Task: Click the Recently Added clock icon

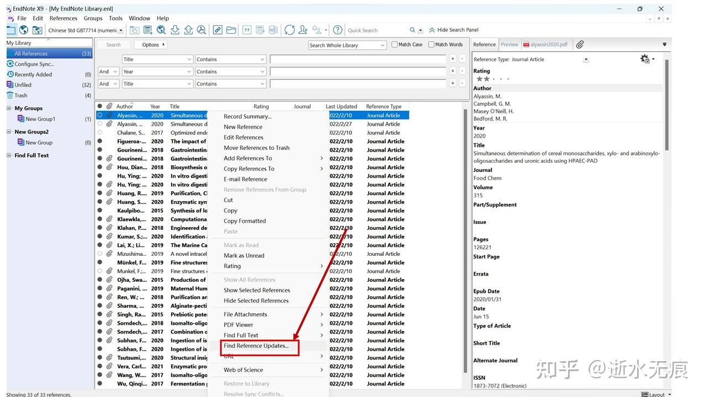Action: click(10, 74)
